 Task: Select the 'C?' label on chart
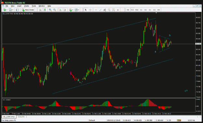click(186, 91)
